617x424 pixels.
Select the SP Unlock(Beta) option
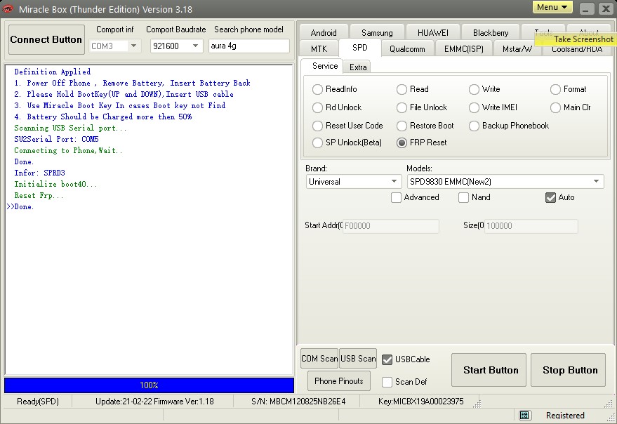(347, 143)
